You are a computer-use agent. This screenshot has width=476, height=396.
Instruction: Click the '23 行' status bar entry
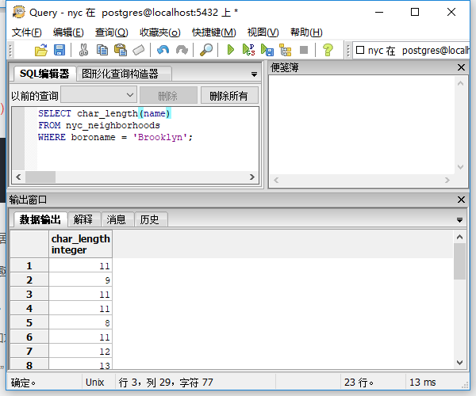[359, 383]
